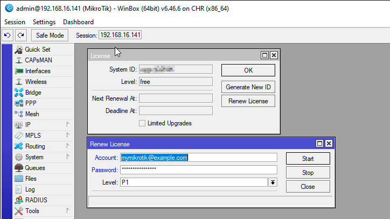Open Queues gauge icon

19,168
